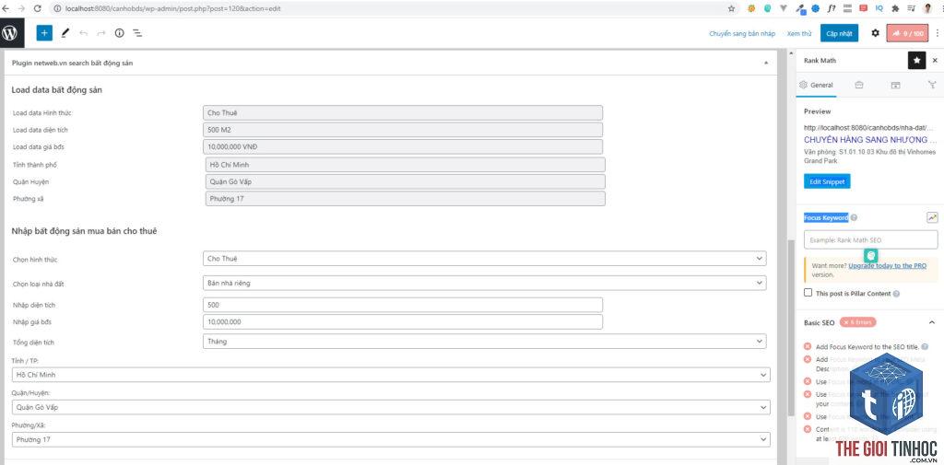
Task: Open the block list view icon
Action: tap(137, 33)
